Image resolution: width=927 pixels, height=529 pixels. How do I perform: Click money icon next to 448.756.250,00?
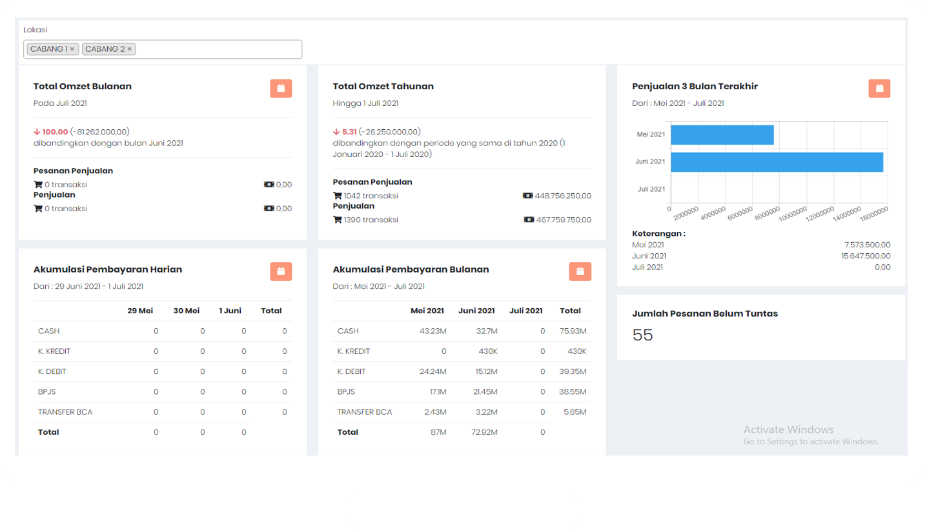(x=527, y=196)
